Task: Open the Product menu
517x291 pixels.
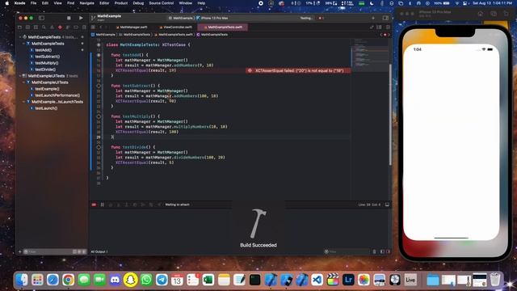Action: click(x=121, y=3)
